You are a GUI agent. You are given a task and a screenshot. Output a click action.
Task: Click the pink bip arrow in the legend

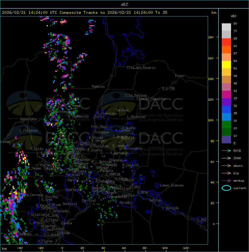pyautogui.click(x=226, y=173)
